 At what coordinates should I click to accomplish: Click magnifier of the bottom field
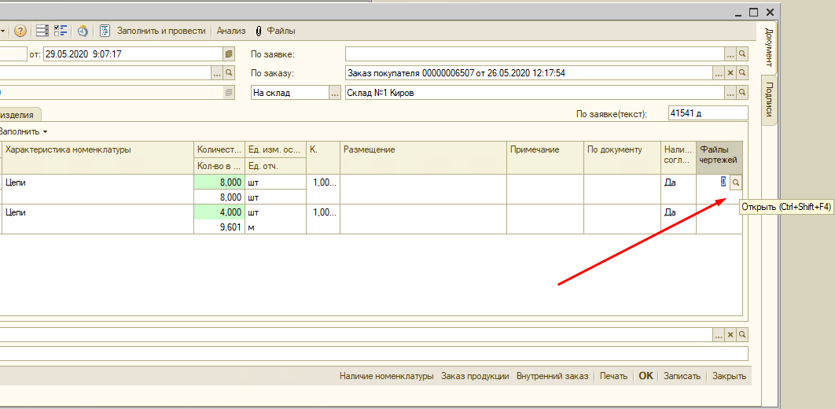(x=742, y=334)
